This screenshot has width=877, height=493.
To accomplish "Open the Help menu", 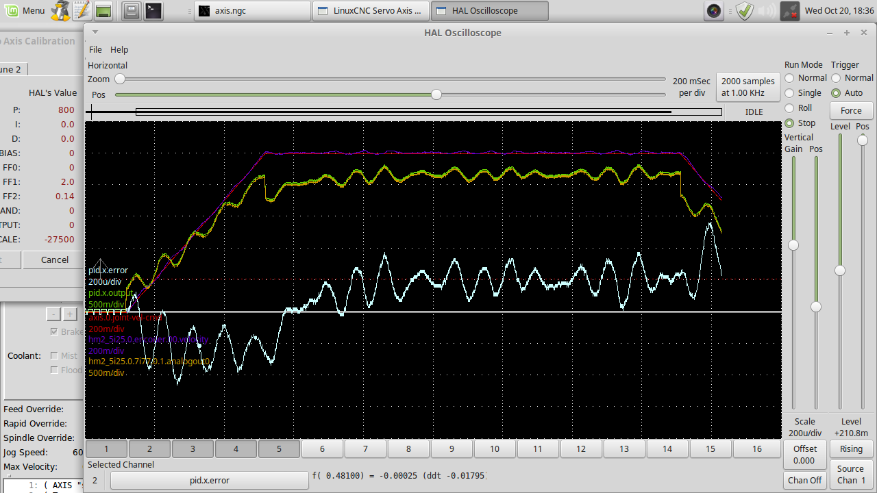I will point(119,49).
